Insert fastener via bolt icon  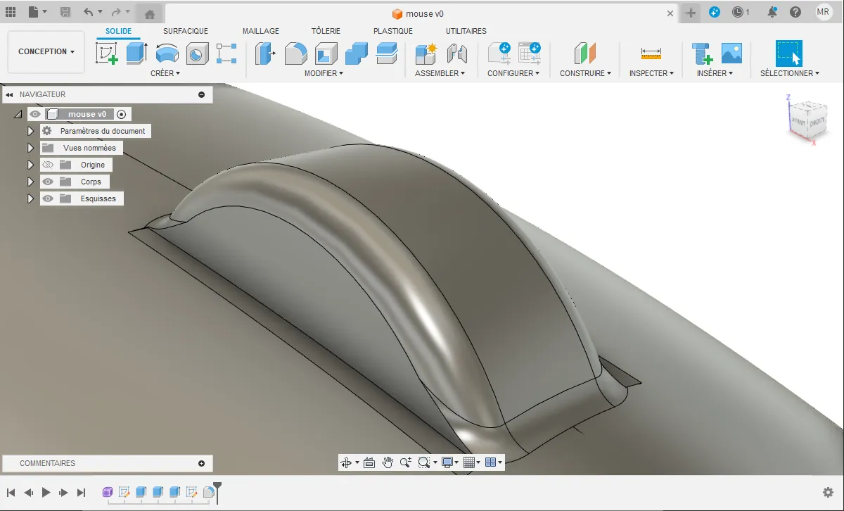[x=701, y=53]
